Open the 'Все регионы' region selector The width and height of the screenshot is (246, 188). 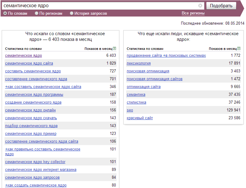click(x=193, y=13)
